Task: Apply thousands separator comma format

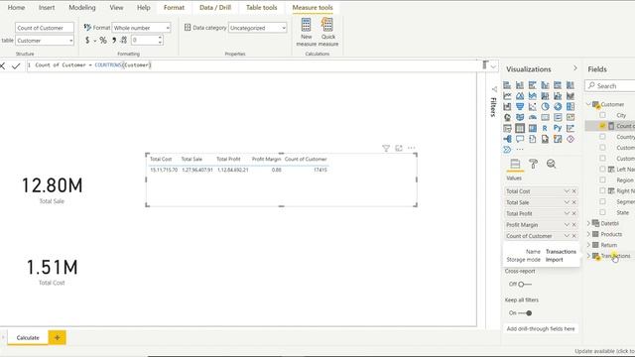Action: tap(114, 40)
